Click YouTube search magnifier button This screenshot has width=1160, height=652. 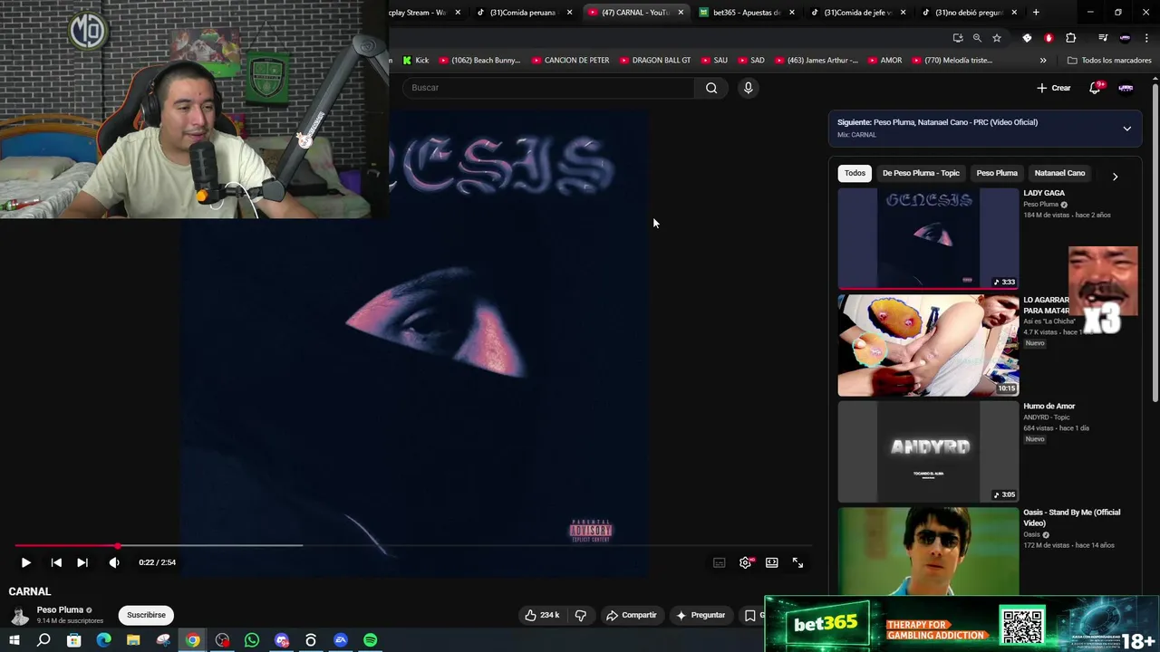pos(711,88)
